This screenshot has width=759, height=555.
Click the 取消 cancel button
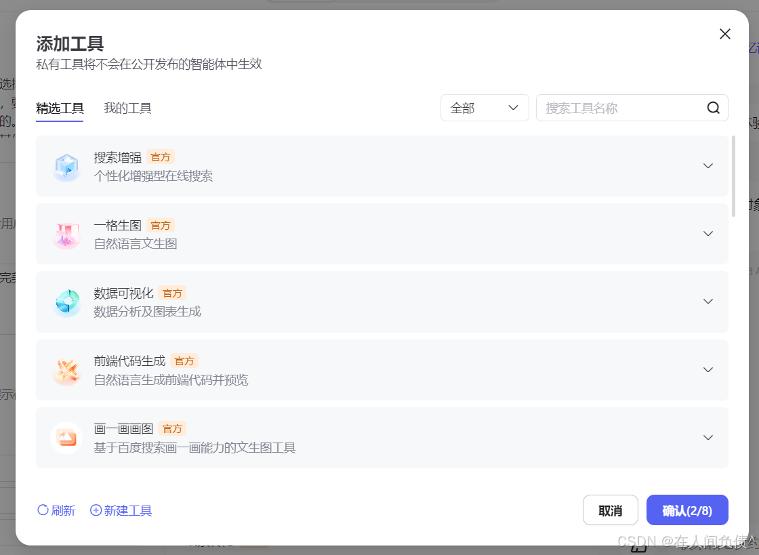tap(610, 510)
